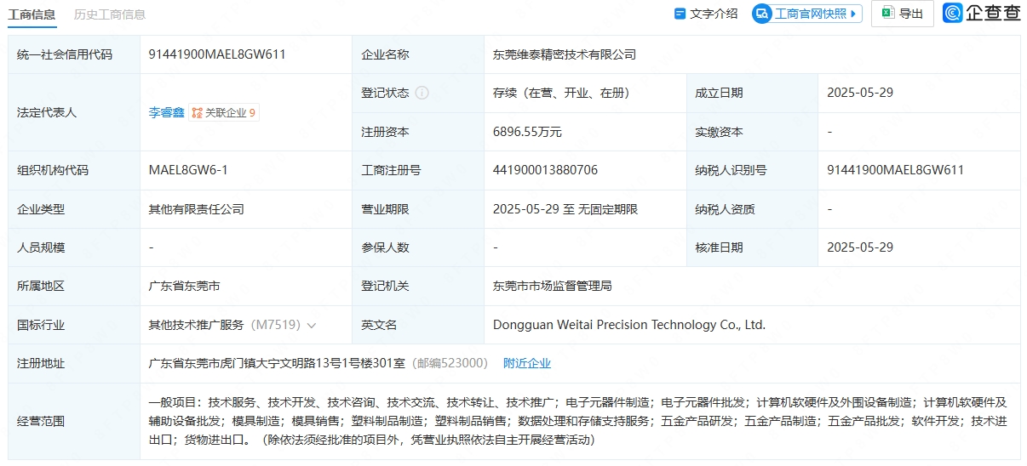Image resolution: width=1027 pixels, height=466 pixels.
Task: Click the 文字介绍 document icon
Action: (680, 14)
